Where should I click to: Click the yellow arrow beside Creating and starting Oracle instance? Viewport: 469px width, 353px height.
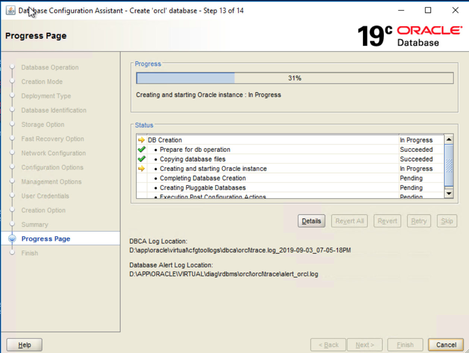click(x=141, y=169)
